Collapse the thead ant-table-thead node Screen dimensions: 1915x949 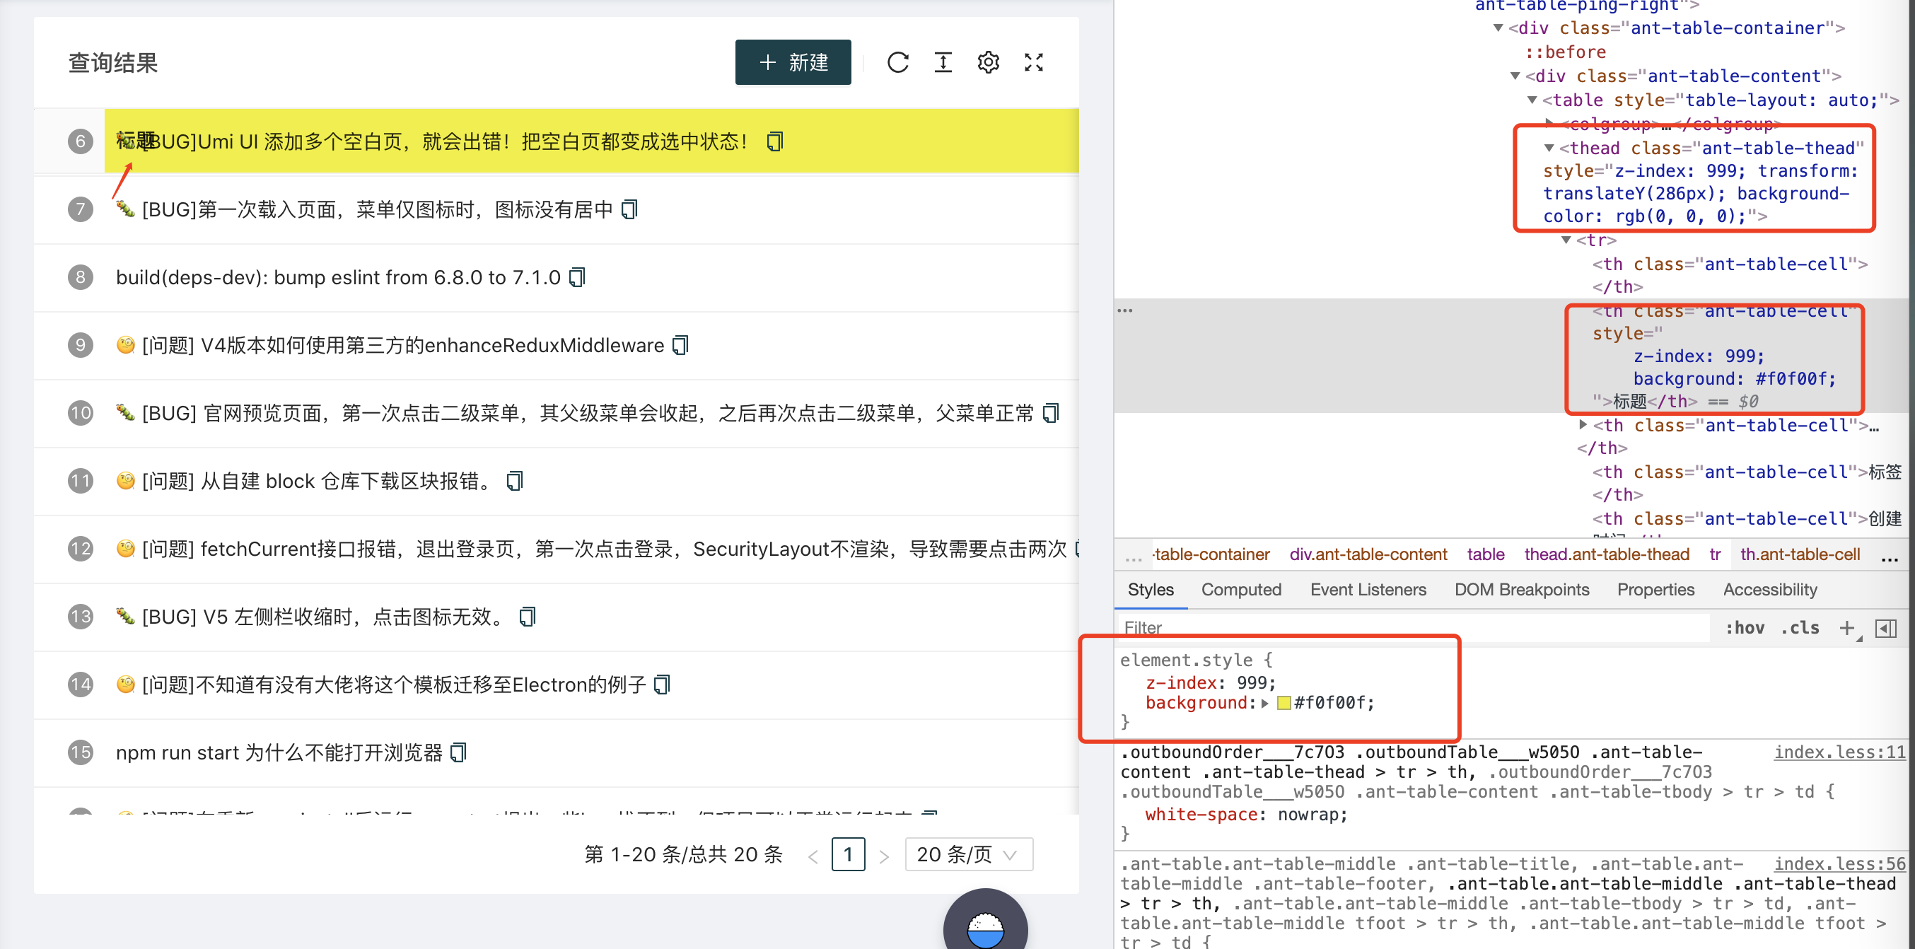(1550, 148)
